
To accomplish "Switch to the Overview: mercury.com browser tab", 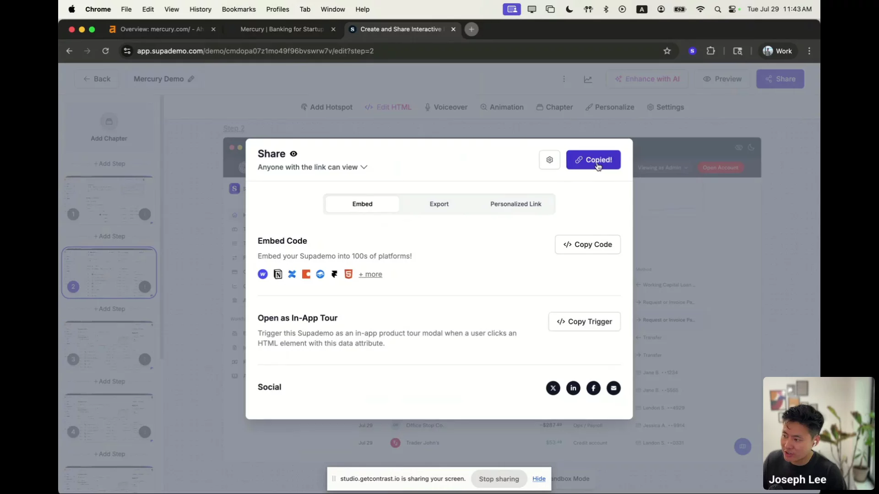I will tap(161, 29).
